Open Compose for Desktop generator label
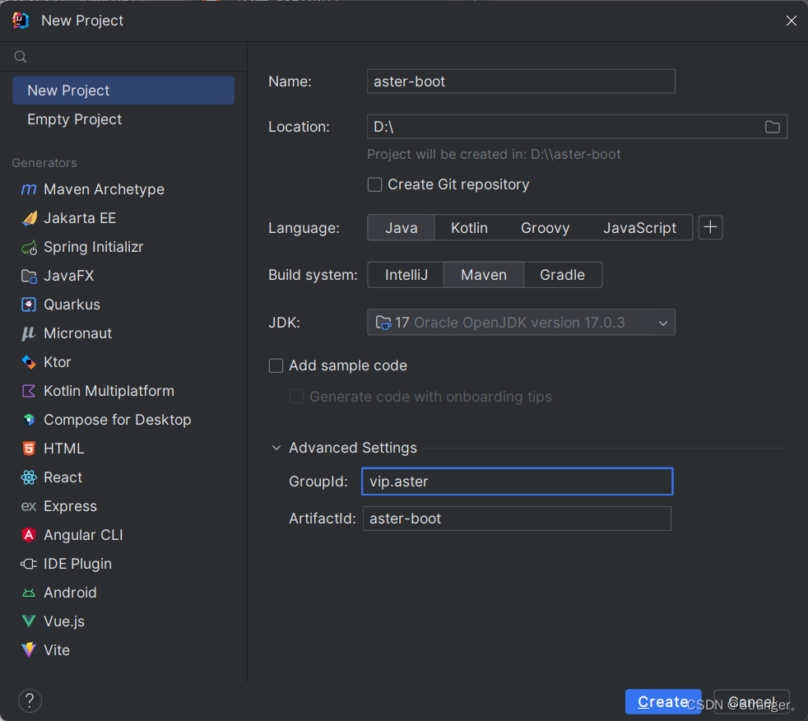The image size is (808, 721). click(118, 420)
